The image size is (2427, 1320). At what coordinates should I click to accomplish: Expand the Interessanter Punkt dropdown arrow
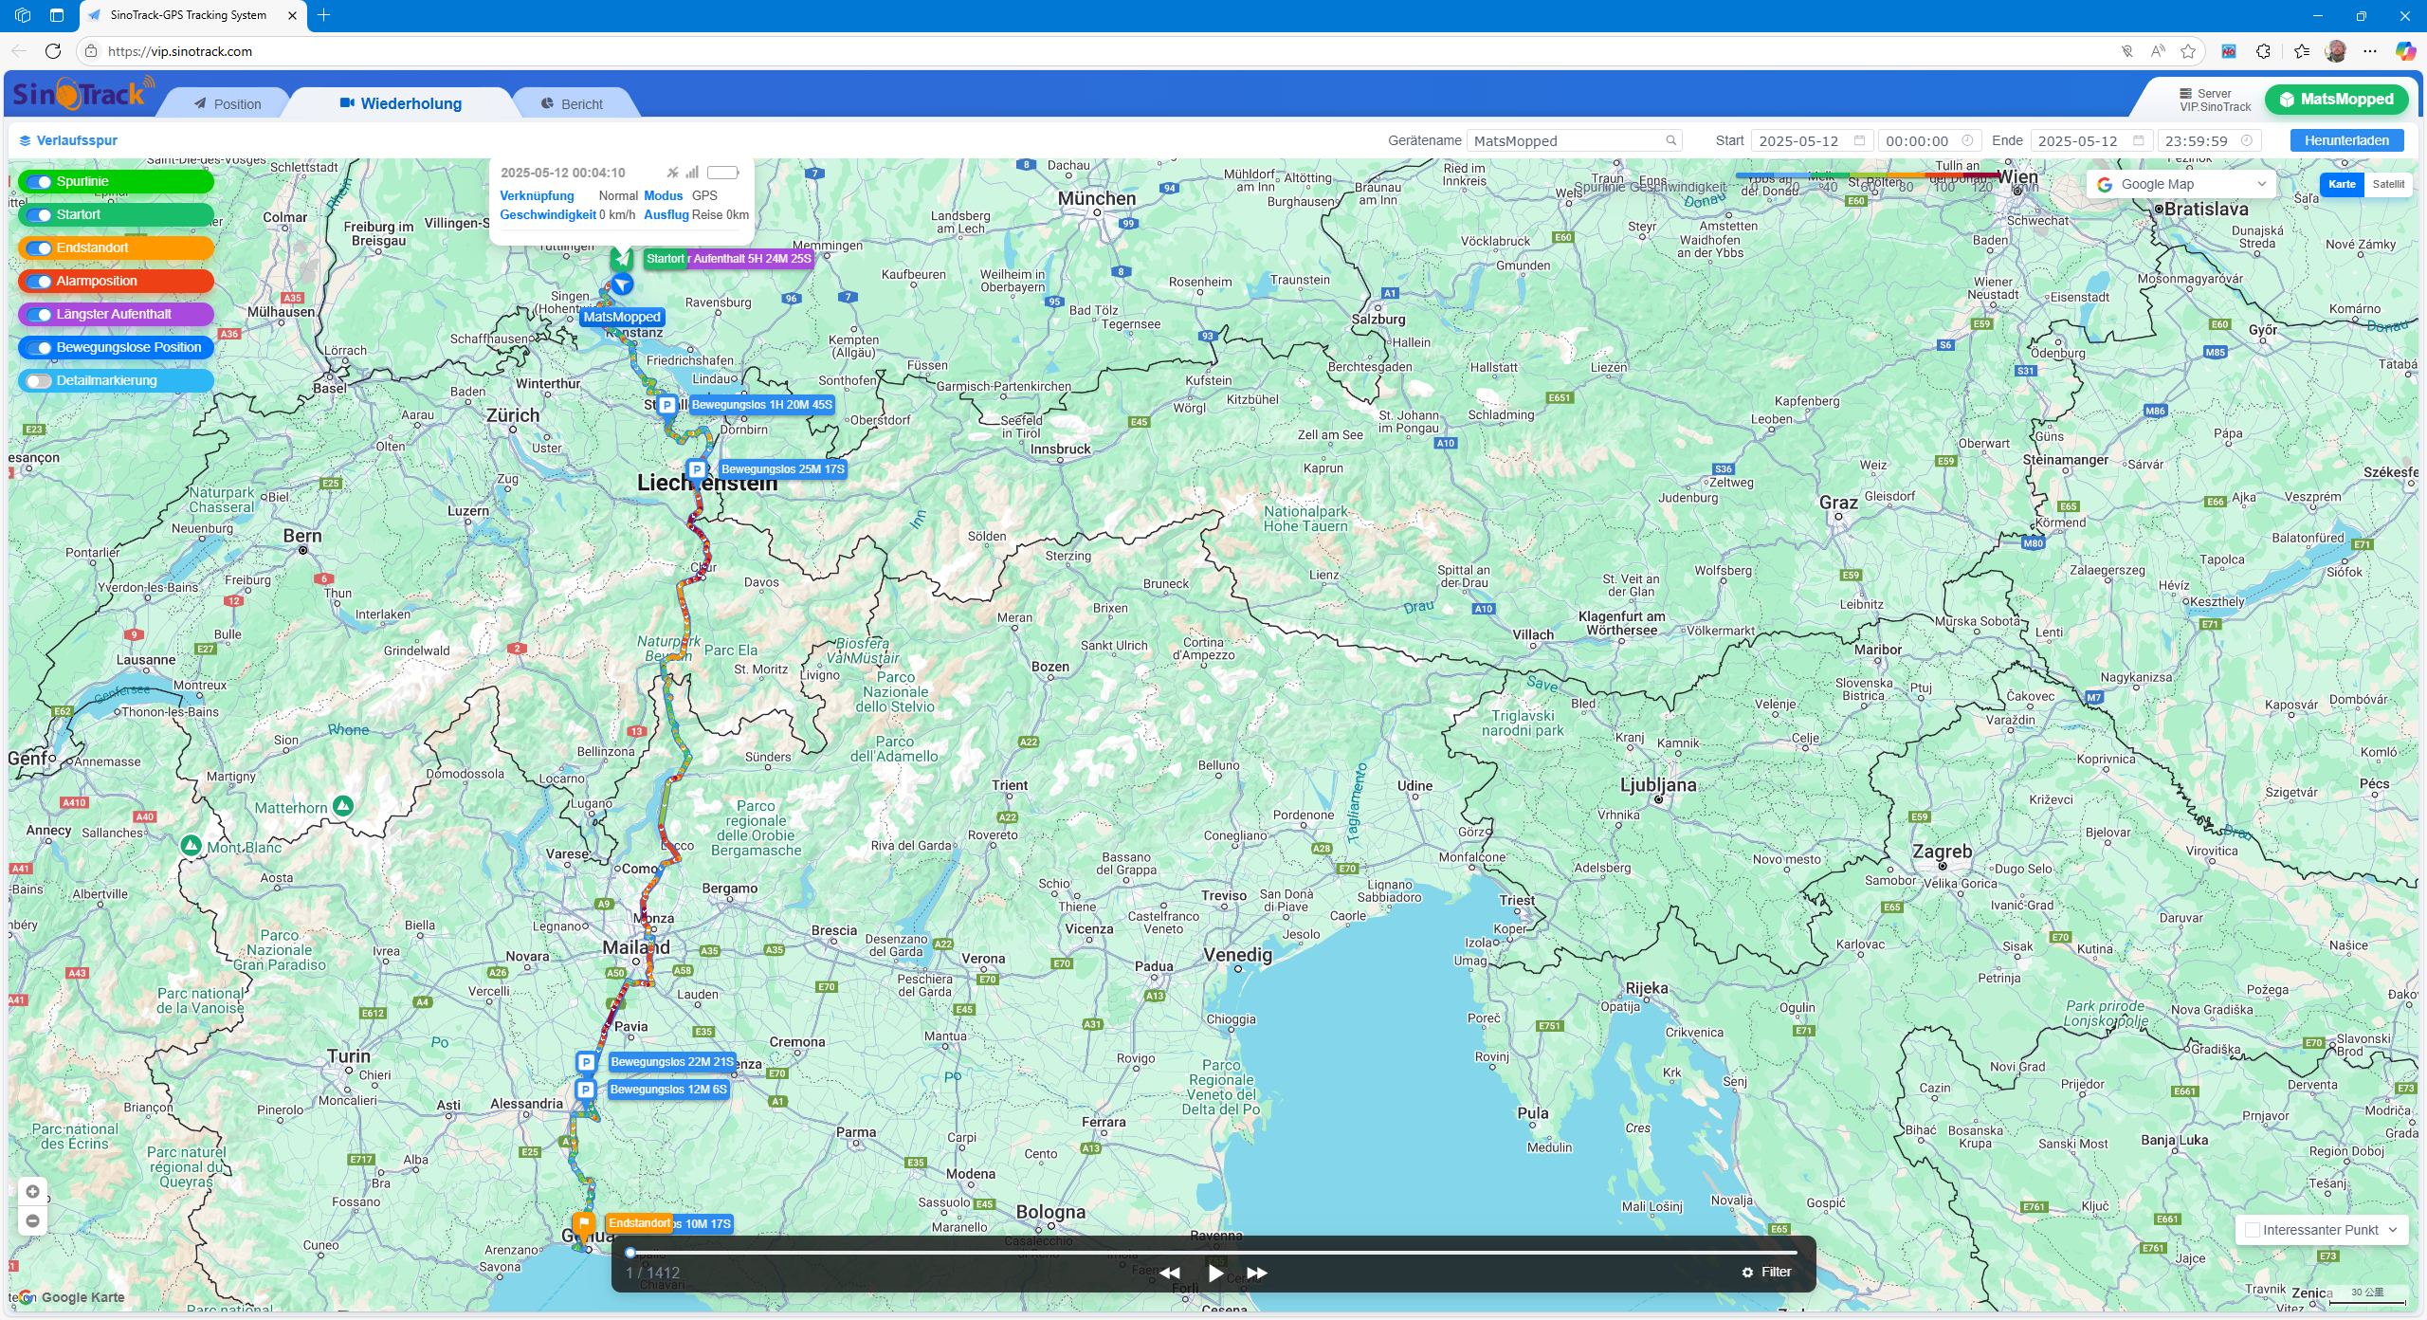coord(2393,1230)
